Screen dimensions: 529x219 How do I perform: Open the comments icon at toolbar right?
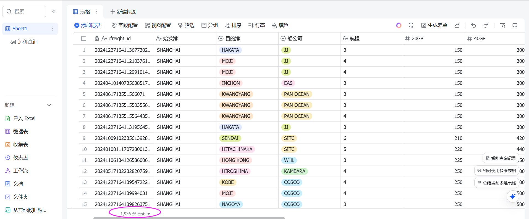coord(515,25)
